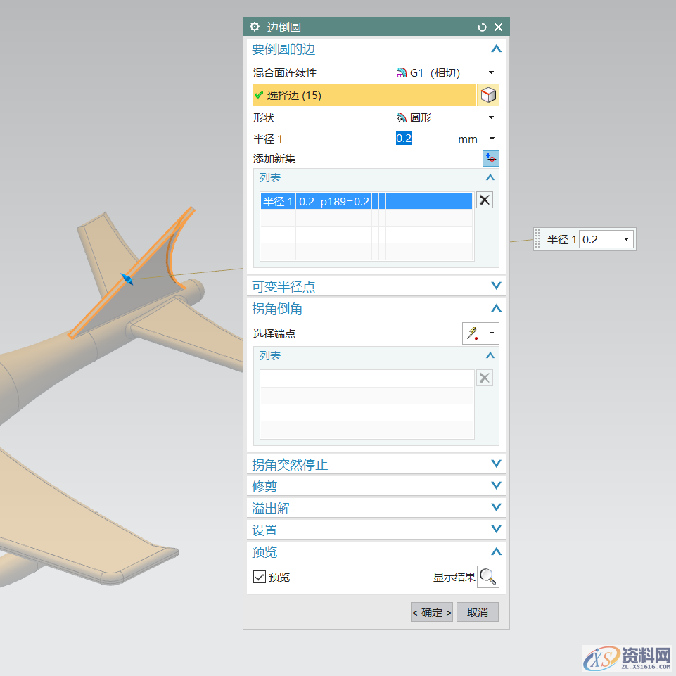Click the 确定 button
The image size is (676, 676).
click(x=432, y=612)
